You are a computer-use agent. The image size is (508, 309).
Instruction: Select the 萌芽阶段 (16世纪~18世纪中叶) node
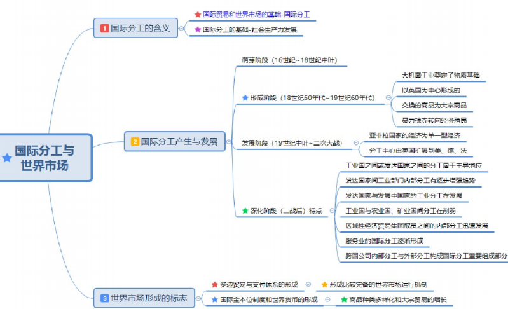pyautogui.click(x=290, y=60)
